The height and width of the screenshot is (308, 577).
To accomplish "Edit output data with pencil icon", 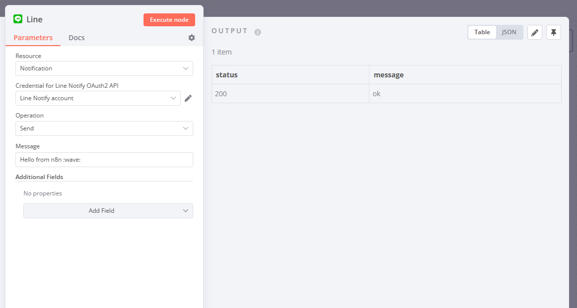I will [x=535, y=32].
